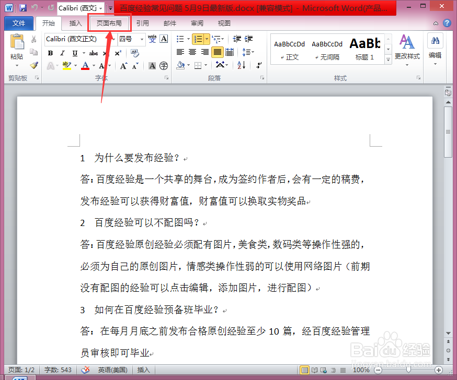Screen dimensions: 457x380
Task: Click the show paragraph marks icon
Action: [x=258, y=65]
